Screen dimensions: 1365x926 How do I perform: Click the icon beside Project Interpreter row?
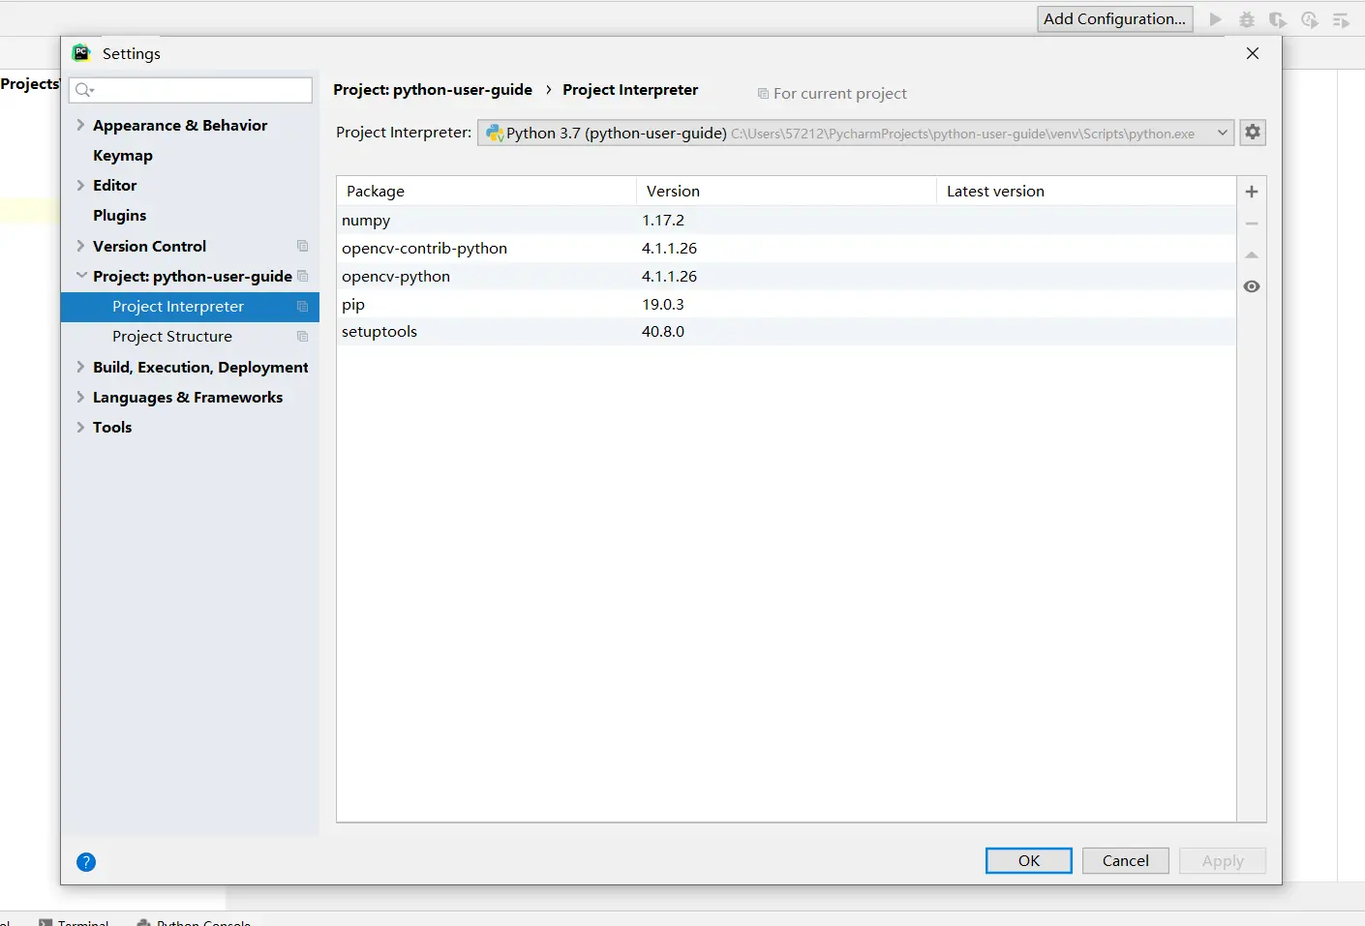click(303, 307)
